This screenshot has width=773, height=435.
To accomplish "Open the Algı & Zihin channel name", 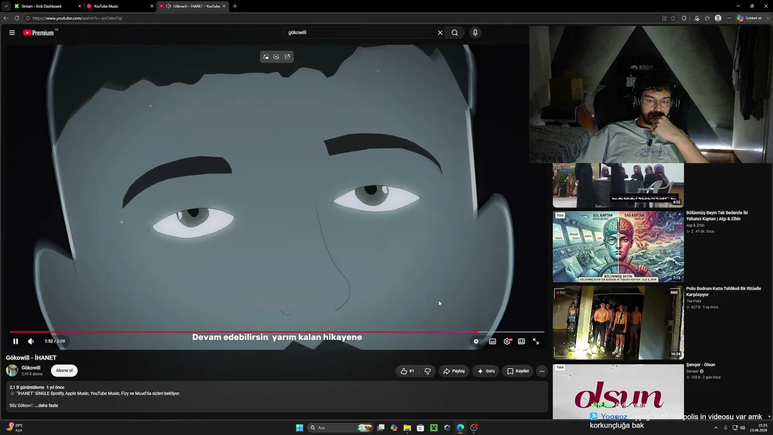I will [696, 225].
